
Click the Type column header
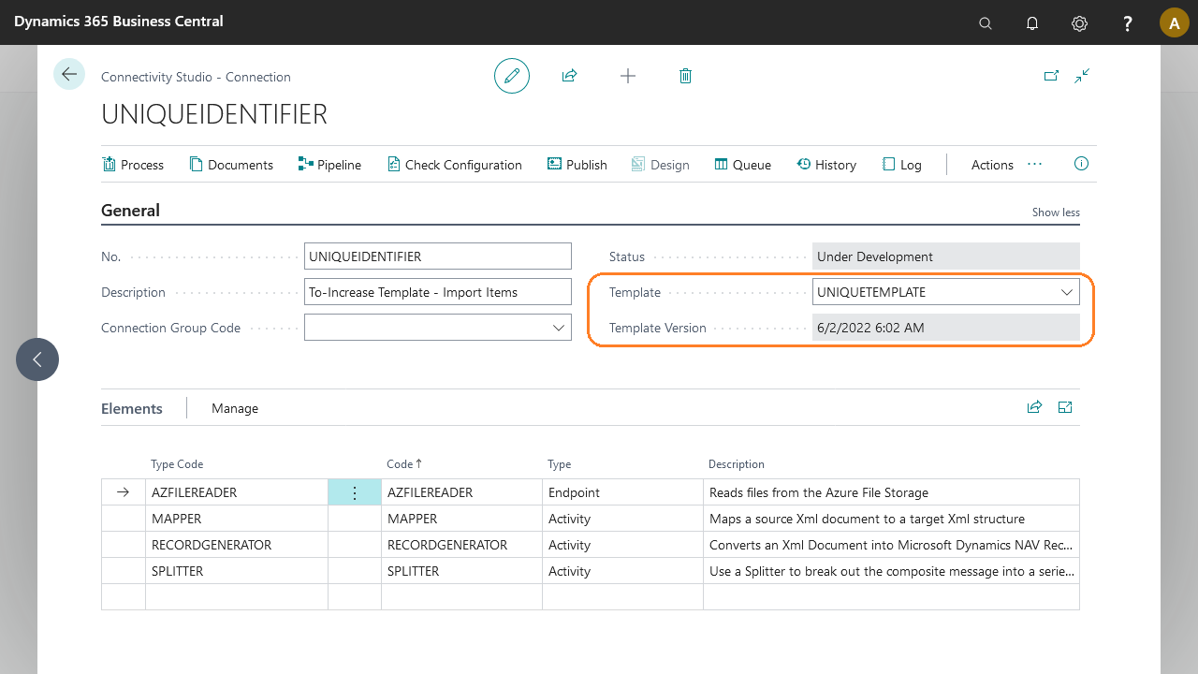pos(560,464)
